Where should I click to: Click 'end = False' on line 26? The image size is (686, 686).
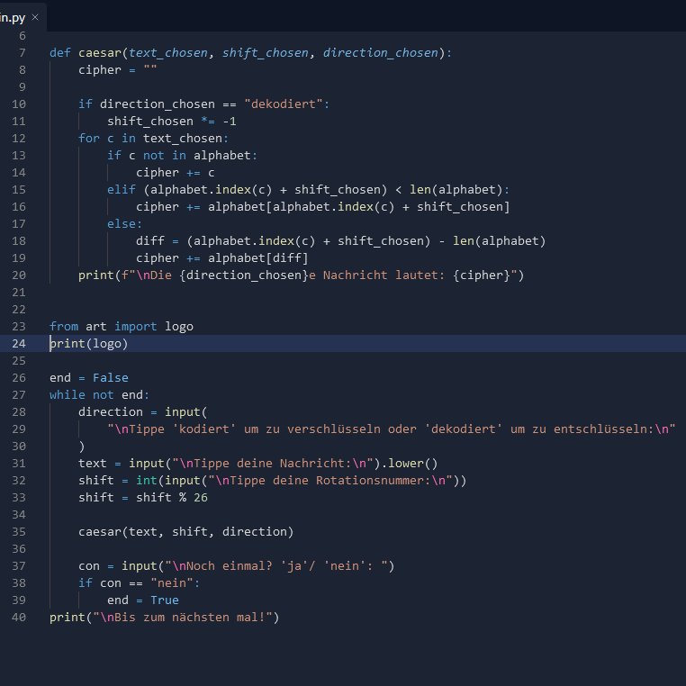[89, 378]
